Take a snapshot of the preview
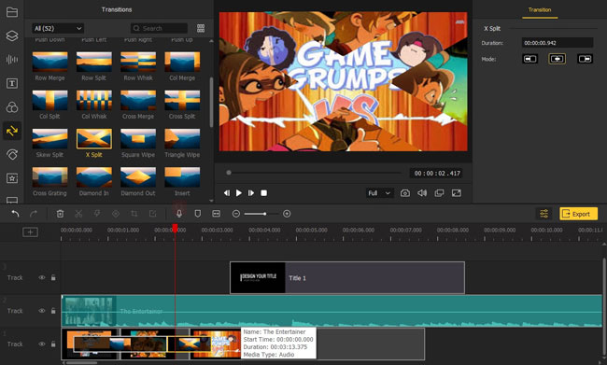 (405, 192)
